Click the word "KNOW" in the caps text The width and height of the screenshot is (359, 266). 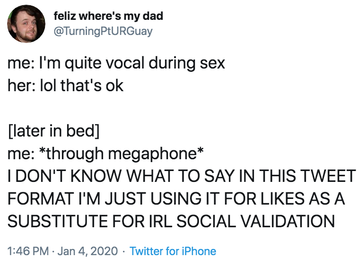tap(95, 176)
